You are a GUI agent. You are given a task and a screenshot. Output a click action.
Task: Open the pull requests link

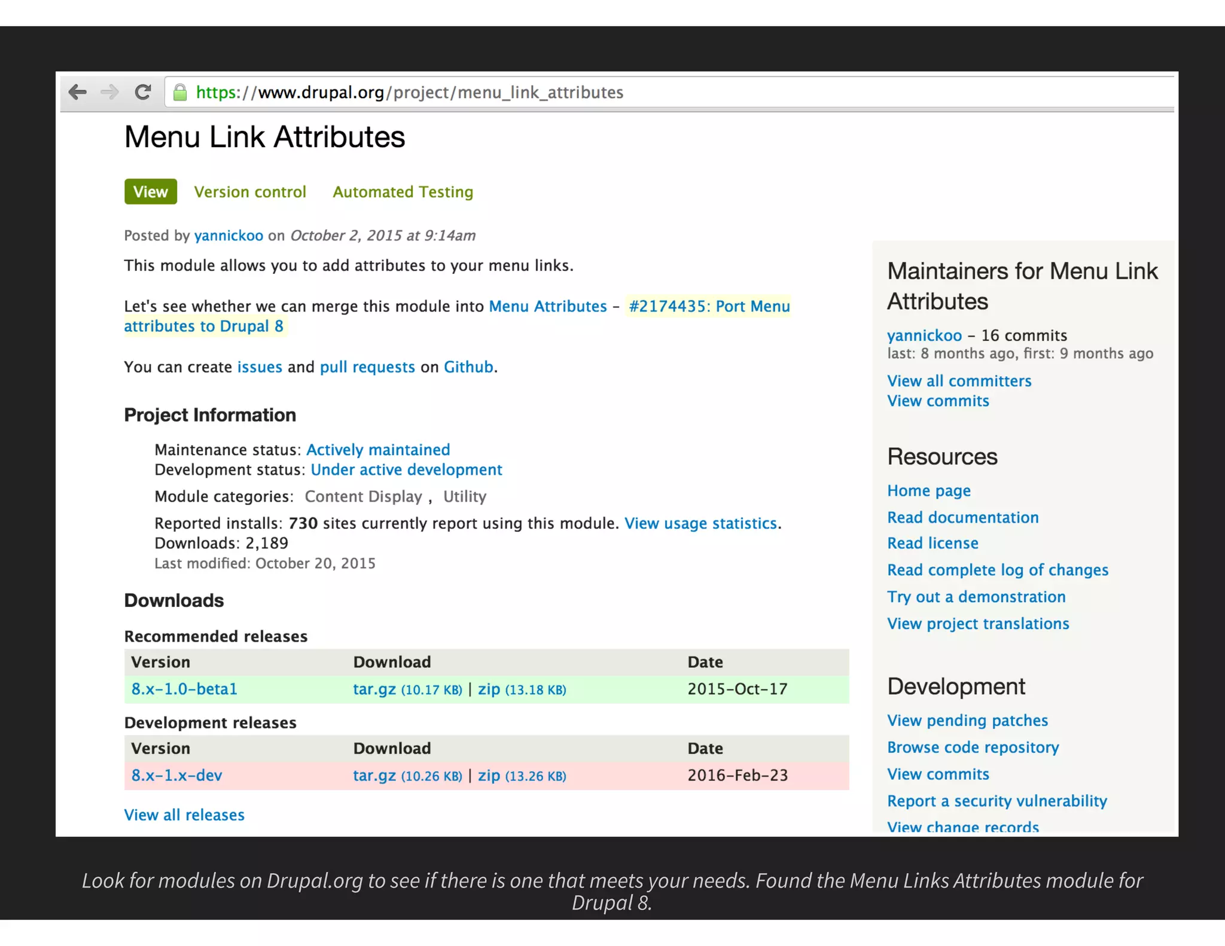367,367
